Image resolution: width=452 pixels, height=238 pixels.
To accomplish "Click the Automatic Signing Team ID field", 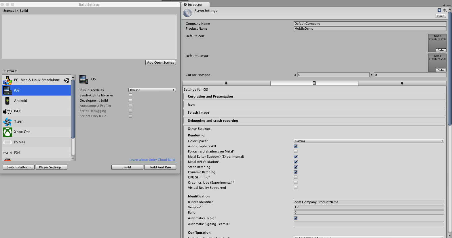I will (369, 224).
